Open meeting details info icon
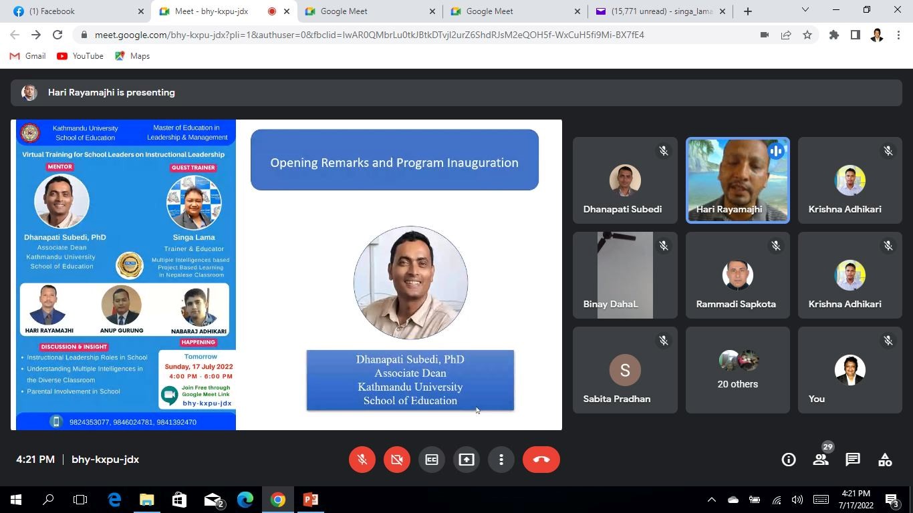Screen dimensions: 913x513 (789, 460)
